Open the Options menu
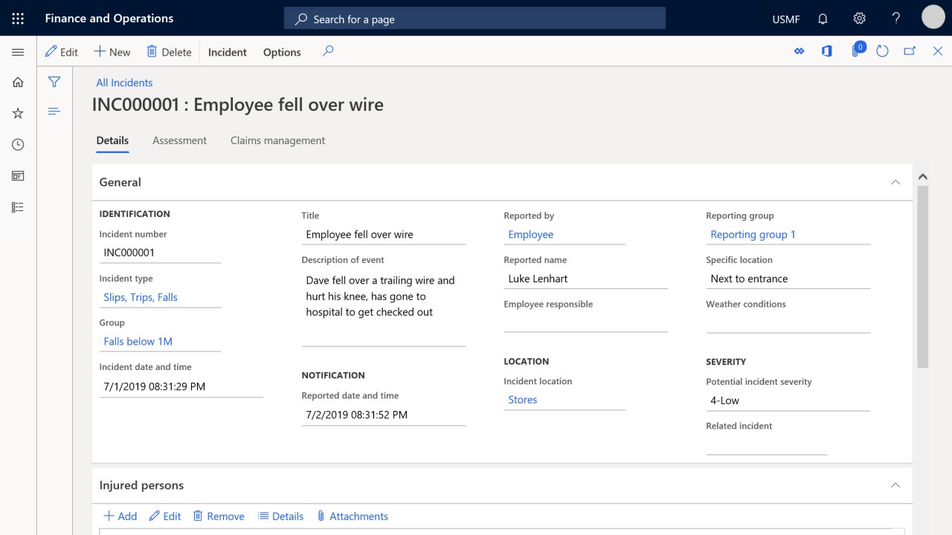 click(282, 52)
